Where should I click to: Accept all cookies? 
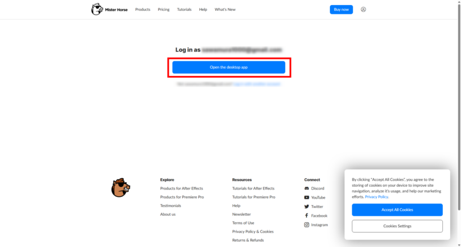(397, 210)
